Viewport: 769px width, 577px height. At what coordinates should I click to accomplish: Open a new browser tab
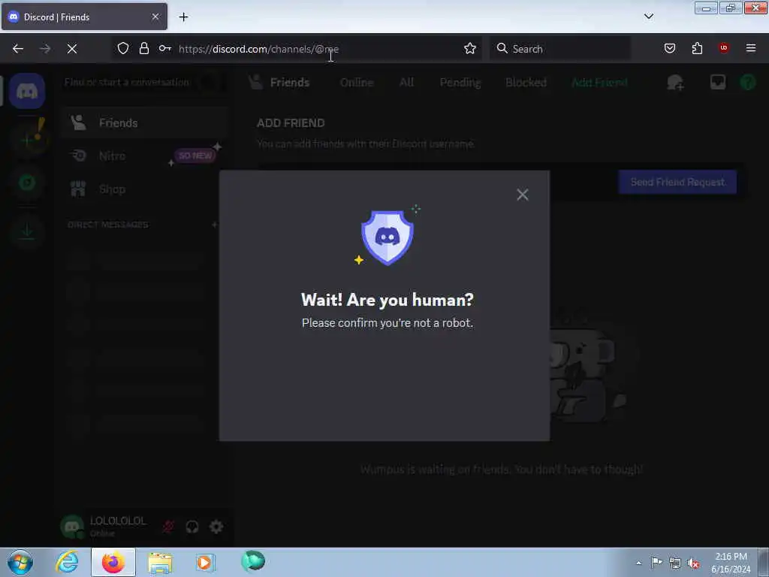183,17
